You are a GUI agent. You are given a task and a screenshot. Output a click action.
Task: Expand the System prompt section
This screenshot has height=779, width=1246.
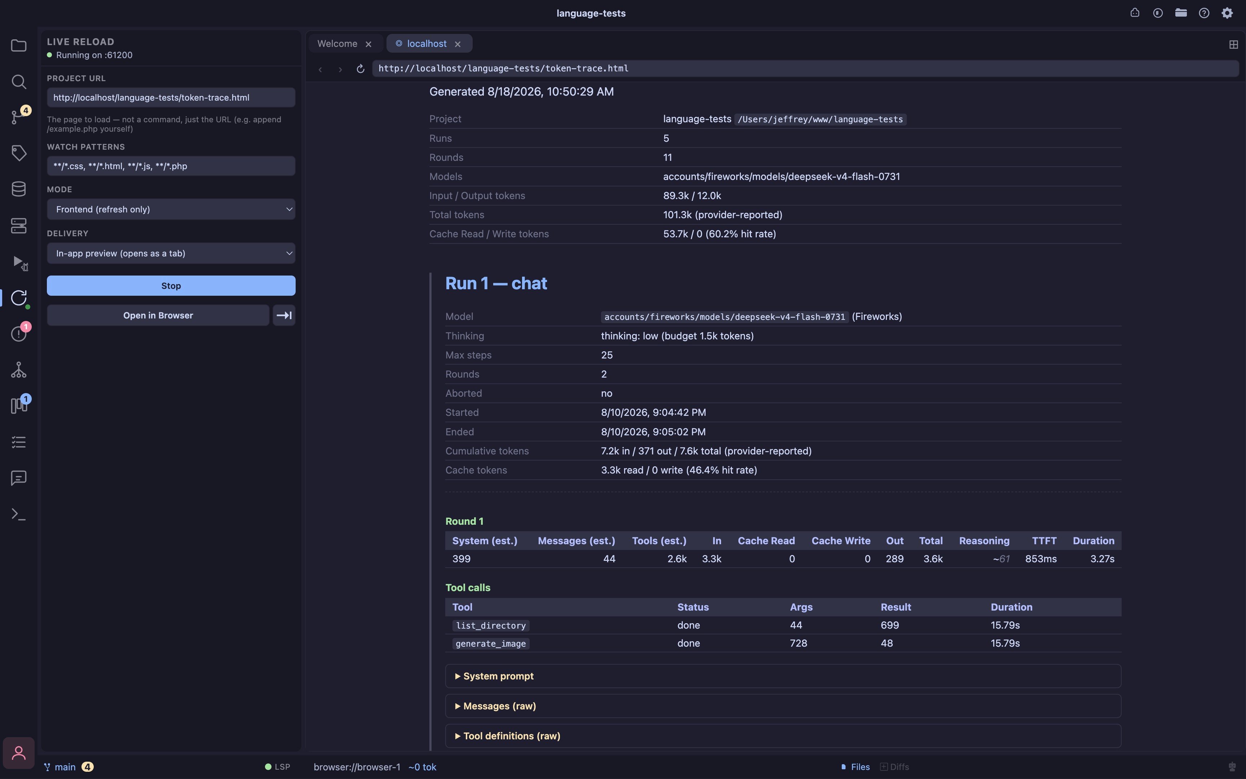coord(783,676)
